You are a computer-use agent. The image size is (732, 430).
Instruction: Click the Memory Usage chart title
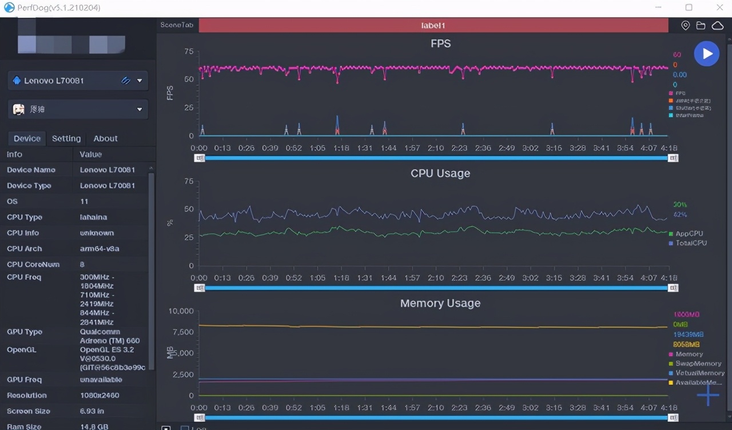[440, 303]
